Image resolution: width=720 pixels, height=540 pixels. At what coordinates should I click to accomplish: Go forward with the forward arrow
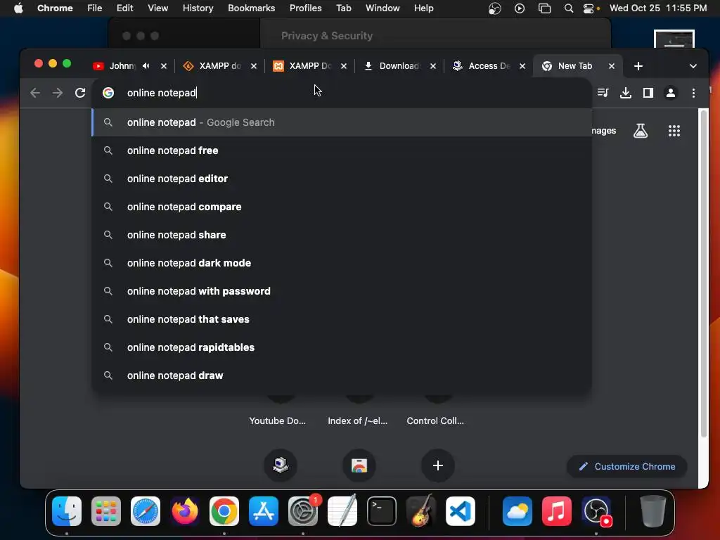point(58,94)
